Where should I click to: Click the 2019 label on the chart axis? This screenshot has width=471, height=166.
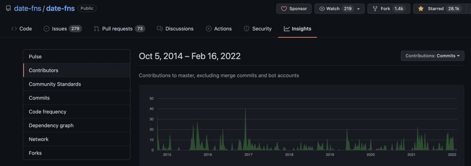point(330,155)
